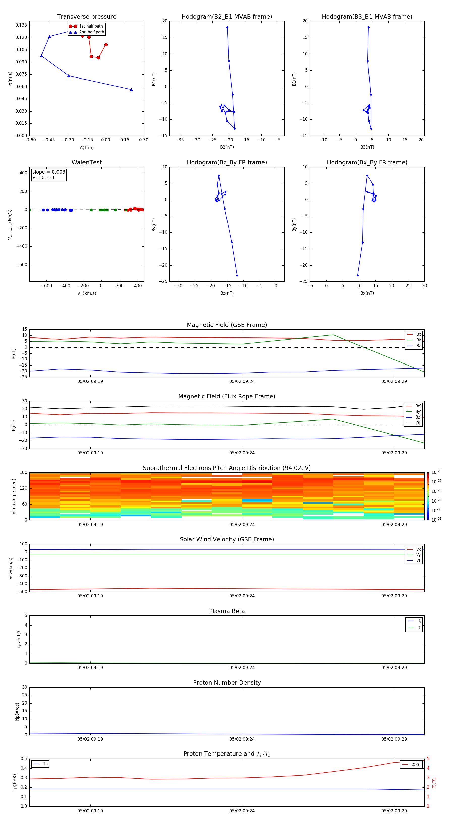The image size is (454, 833).
Task: Click rightmost blue triangle in Transverse pressure
Action: coord(131,90)
